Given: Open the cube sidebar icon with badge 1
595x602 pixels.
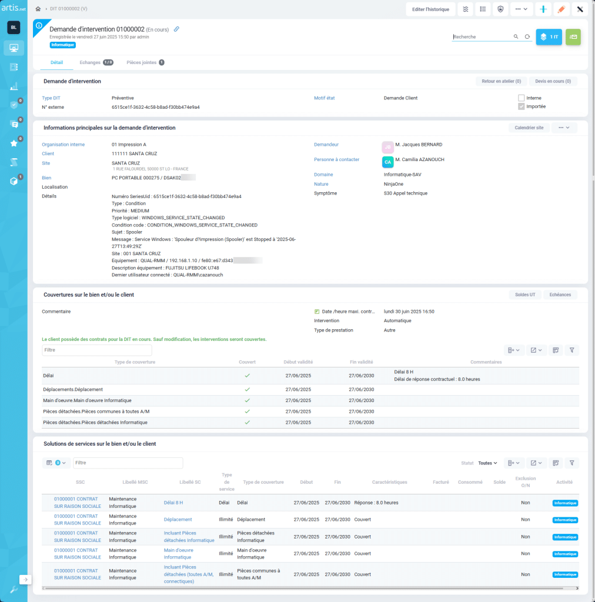Looking at the screenshot, I should pyautogui.click(x=14, y=181).
